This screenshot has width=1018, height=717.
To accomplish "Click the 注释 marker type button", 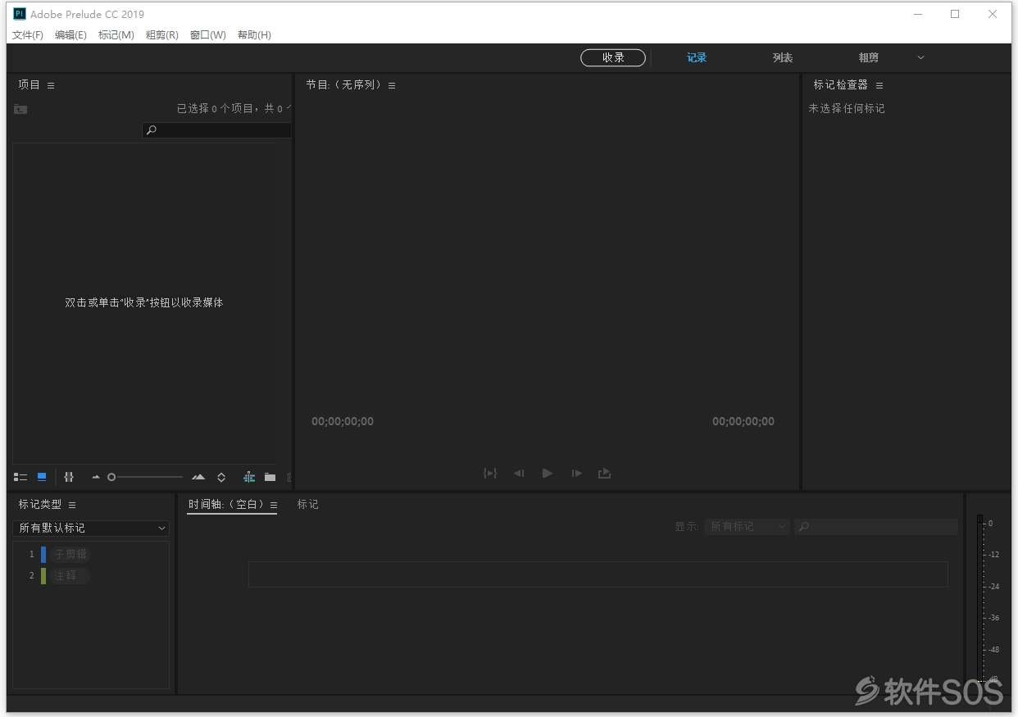I will point(70,576).
